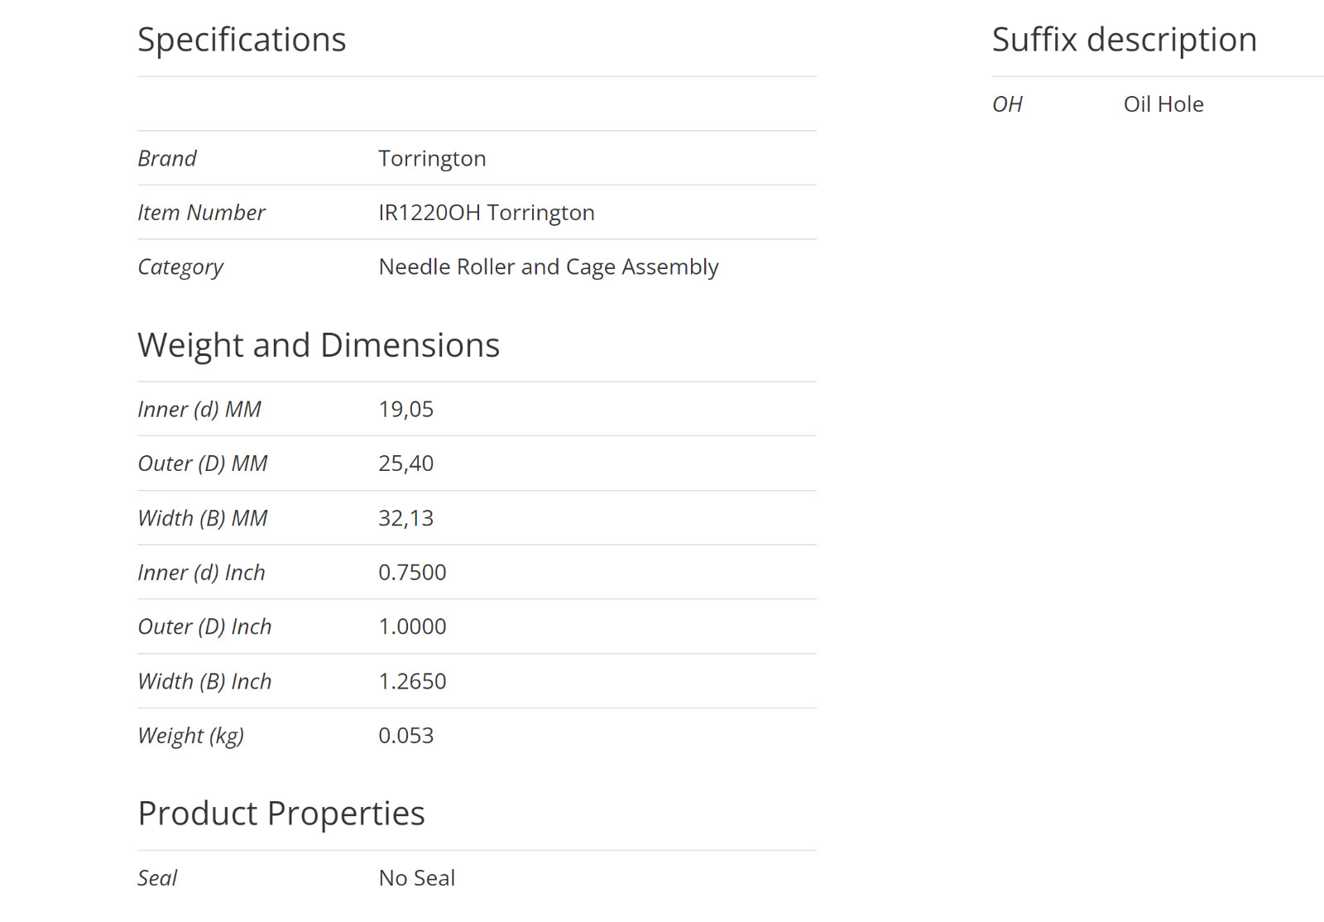This screenshot has height=922, width=1324.
Task: Select the 0.053 weight value
Action: pos(405,736)
